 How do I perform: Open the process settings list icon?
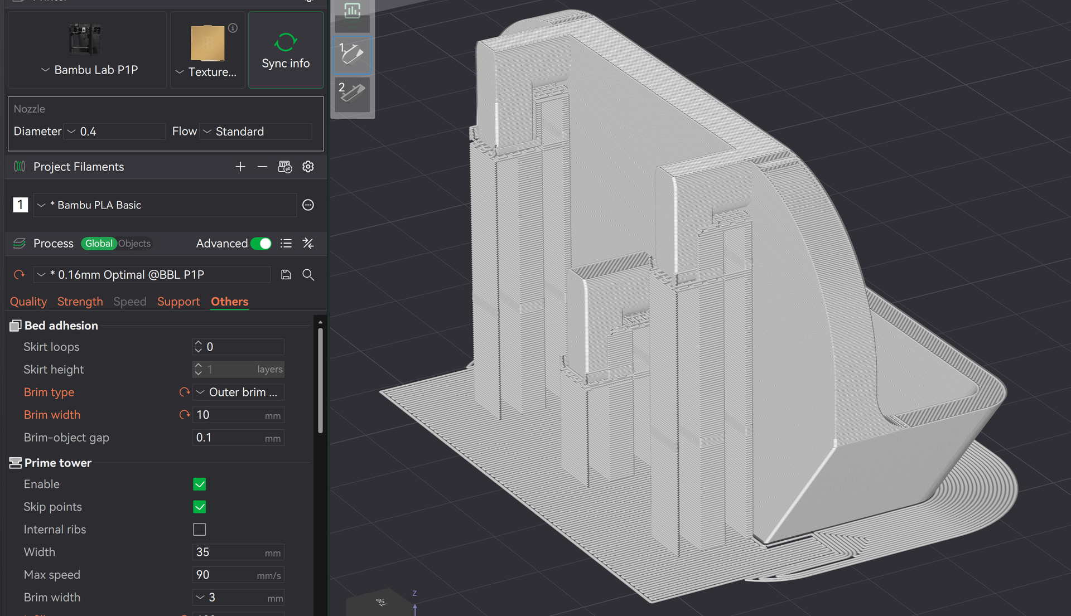pyautogui.click(x=286, y=243)
